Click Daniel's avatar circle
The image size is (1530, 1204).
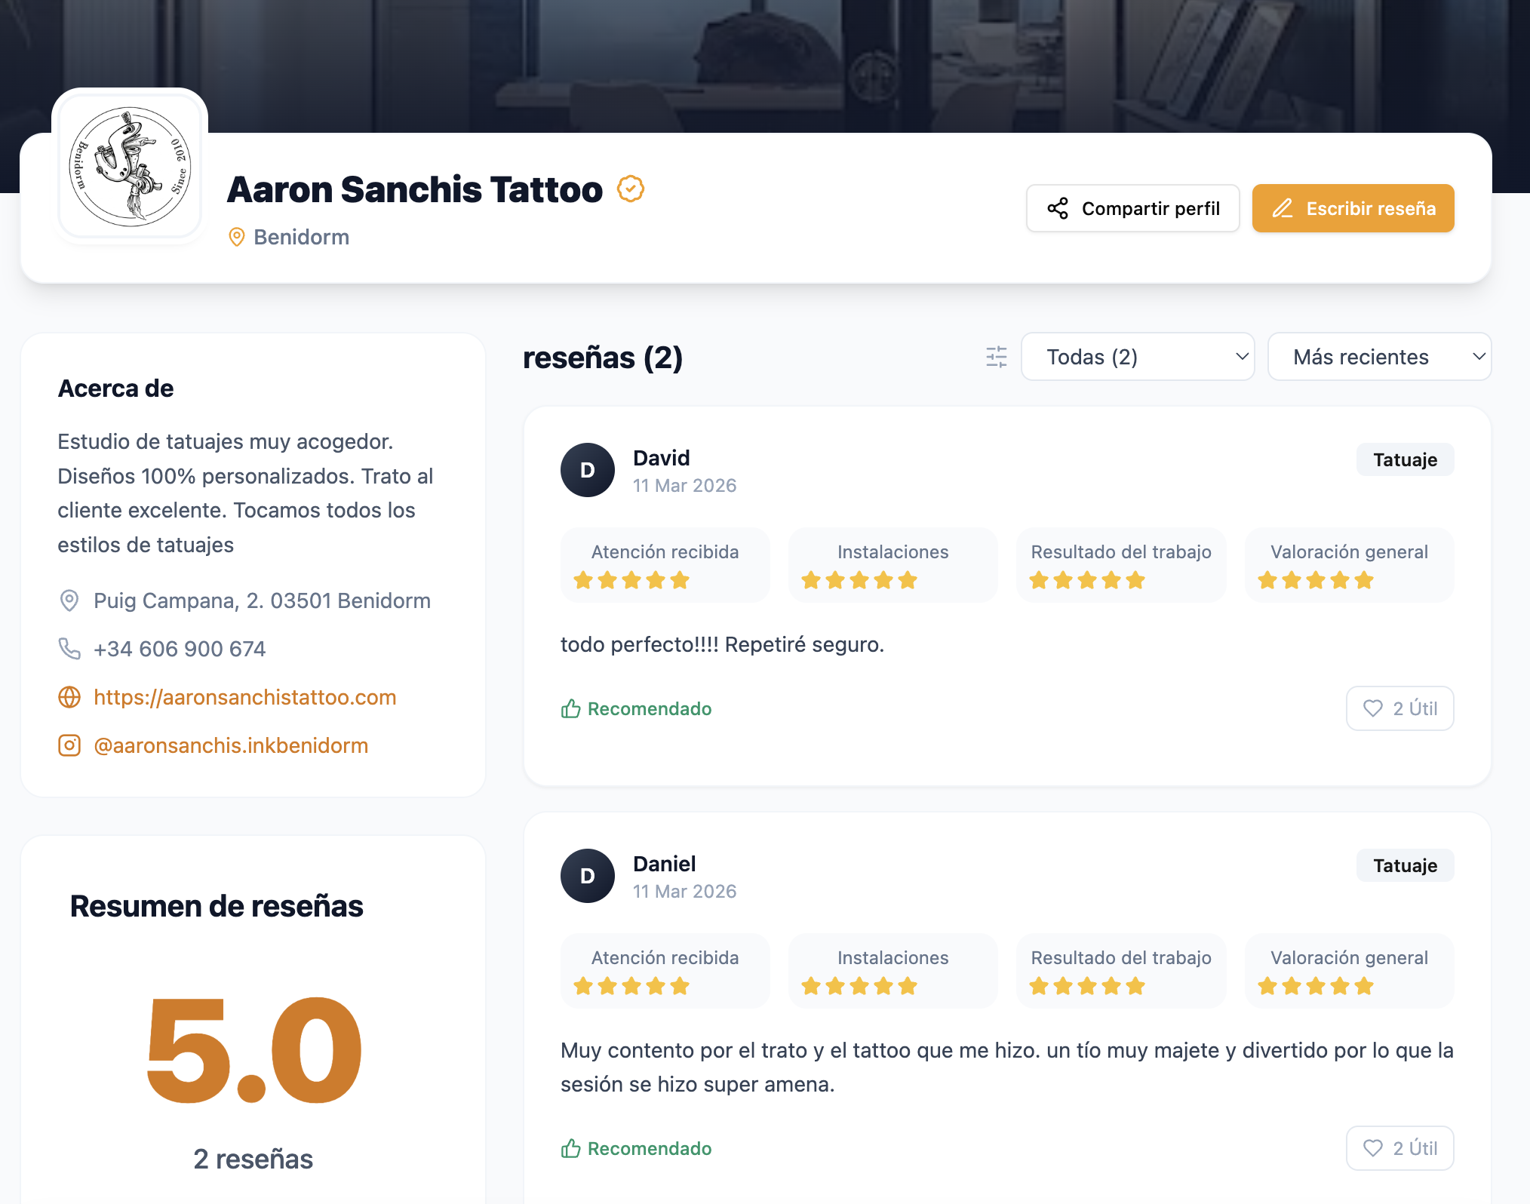click(x=588, y=876)
